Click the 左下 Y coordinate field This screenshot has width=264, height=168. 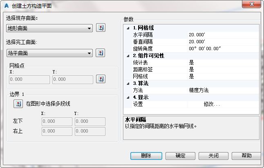90,121
